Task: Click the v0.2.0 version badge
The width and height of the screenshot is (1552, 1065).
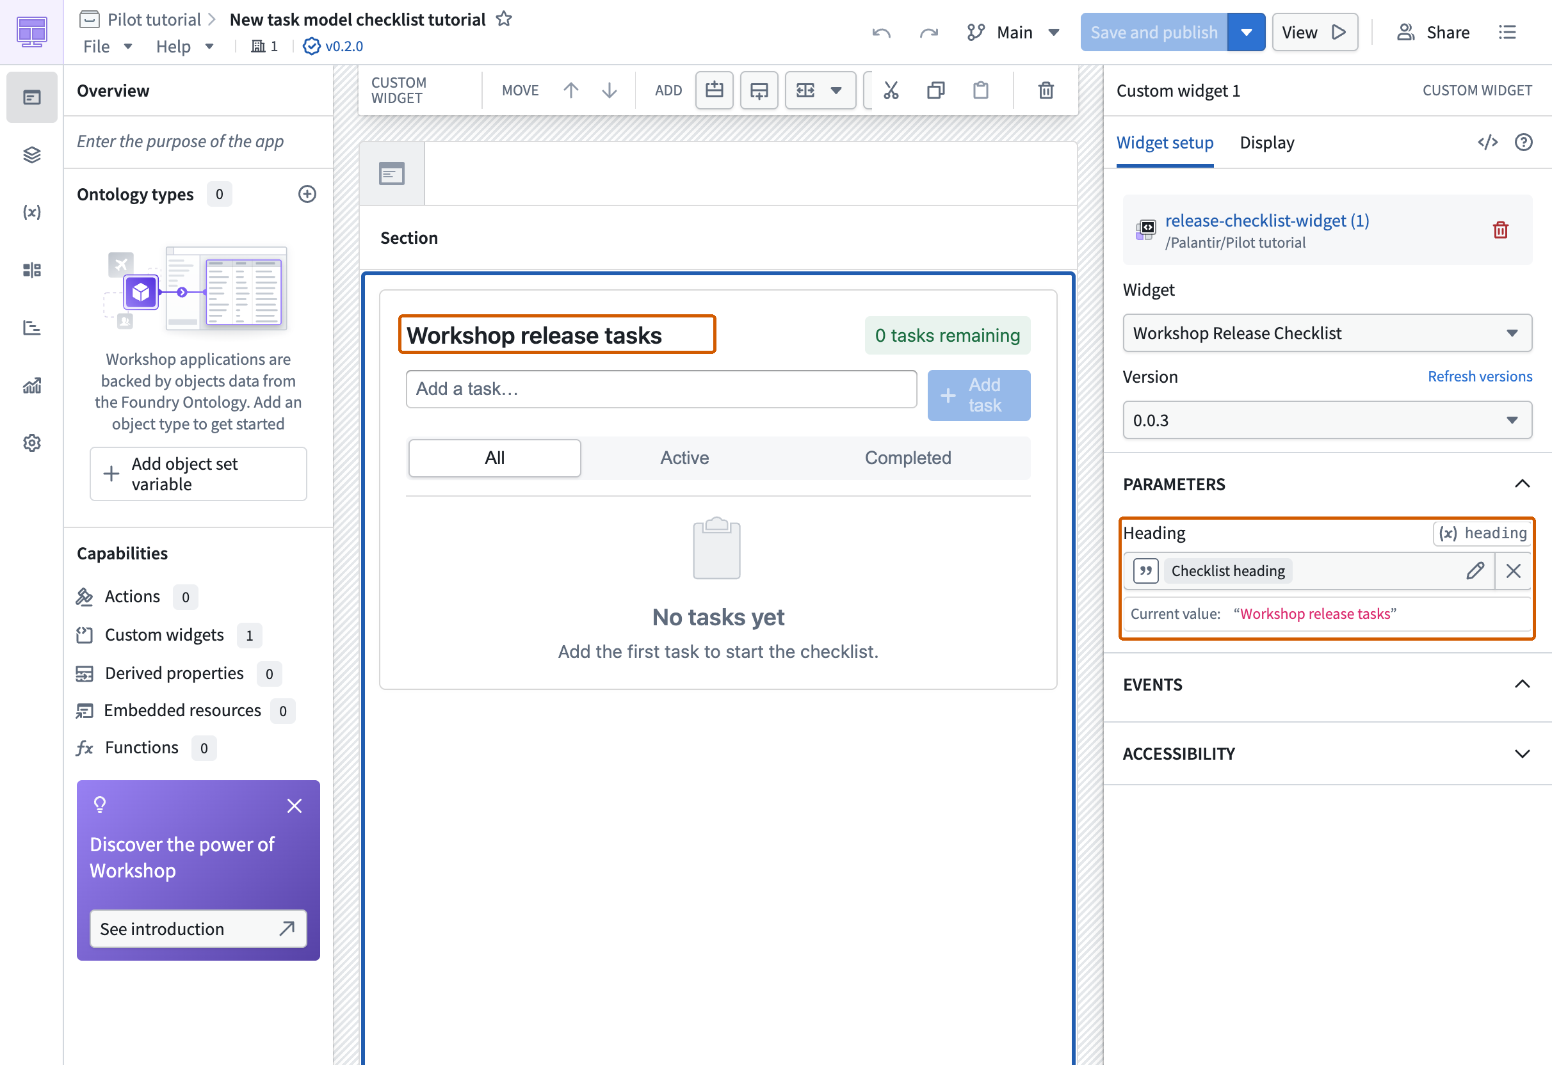Action: 333,46
